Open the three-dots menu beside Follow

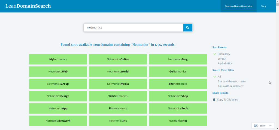click(271, 126)
